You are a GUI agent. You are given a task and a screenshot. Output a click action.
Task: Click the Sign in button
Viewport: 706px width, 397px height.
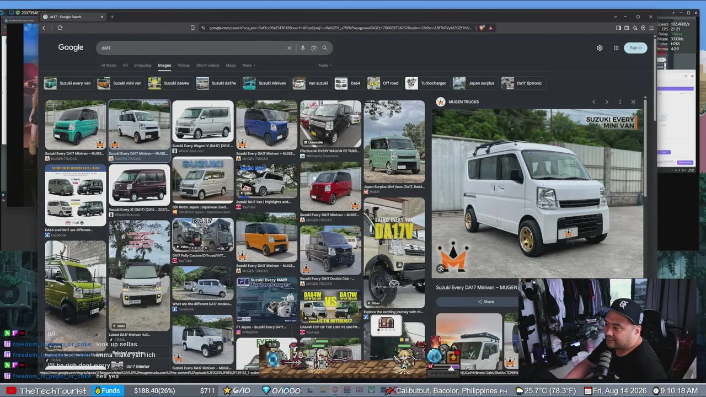click(635, 48)
